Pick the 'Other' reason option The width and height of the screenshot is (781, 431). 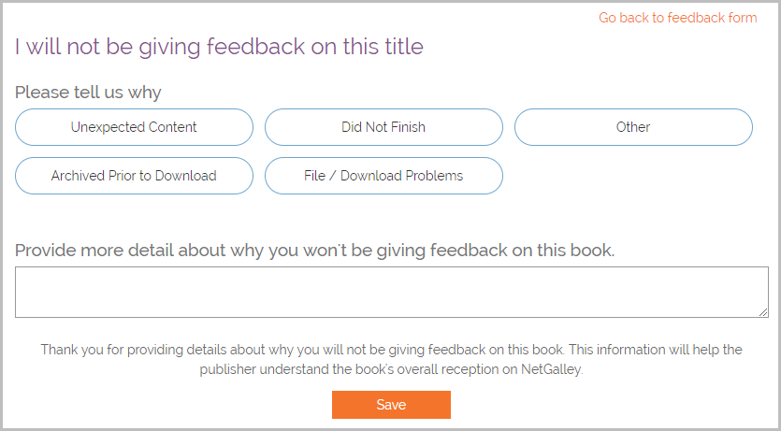point(633,127)
